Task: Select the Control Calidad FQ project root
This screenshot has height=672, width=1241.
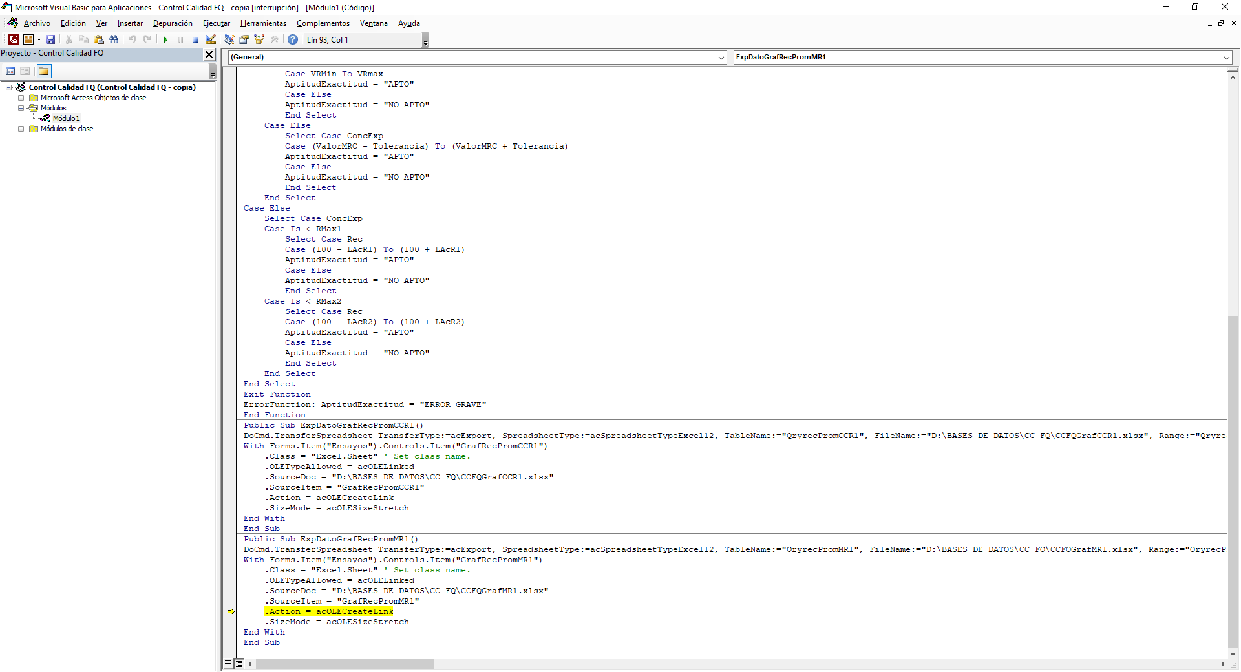Action: 112,87
